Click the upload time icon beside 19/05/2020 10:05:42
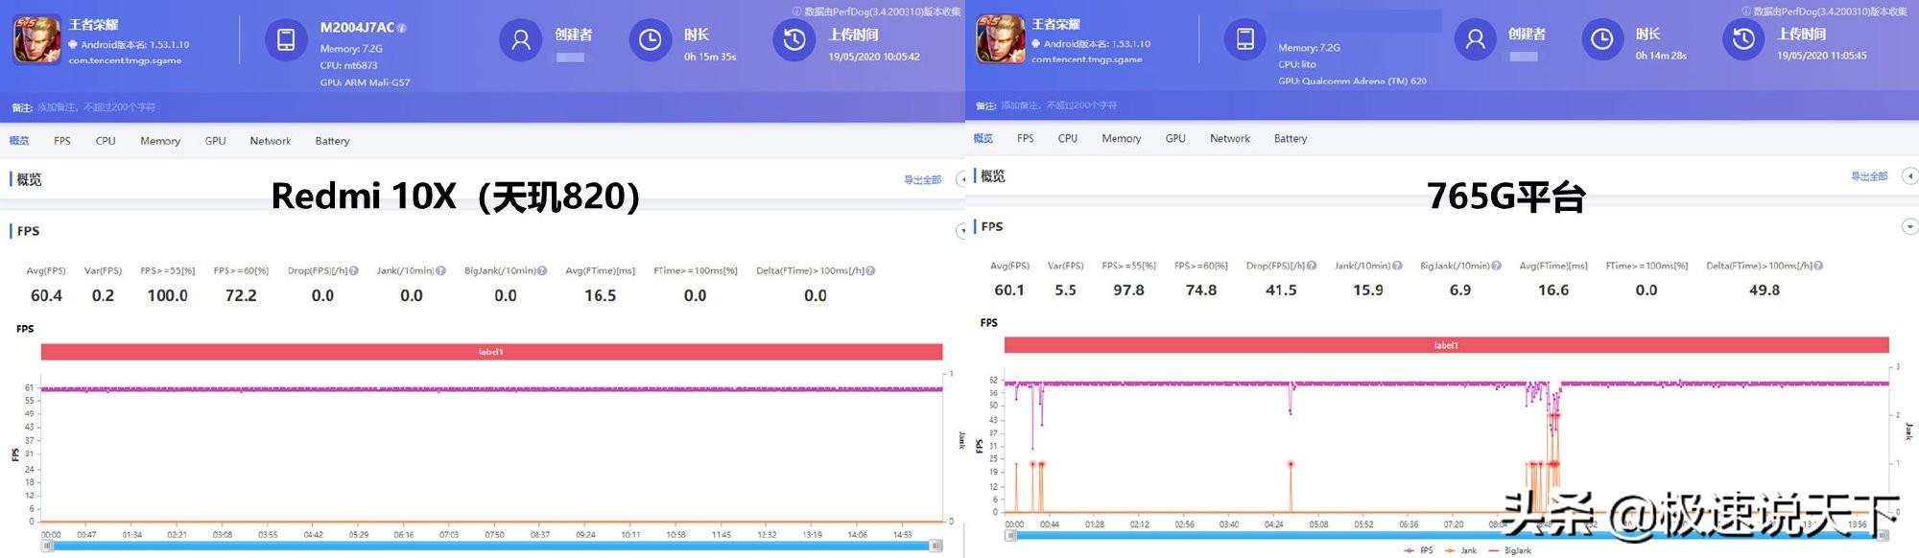The height and width of the screenshot is (558, 1919). pyautogui.click(x=794, y=40)
